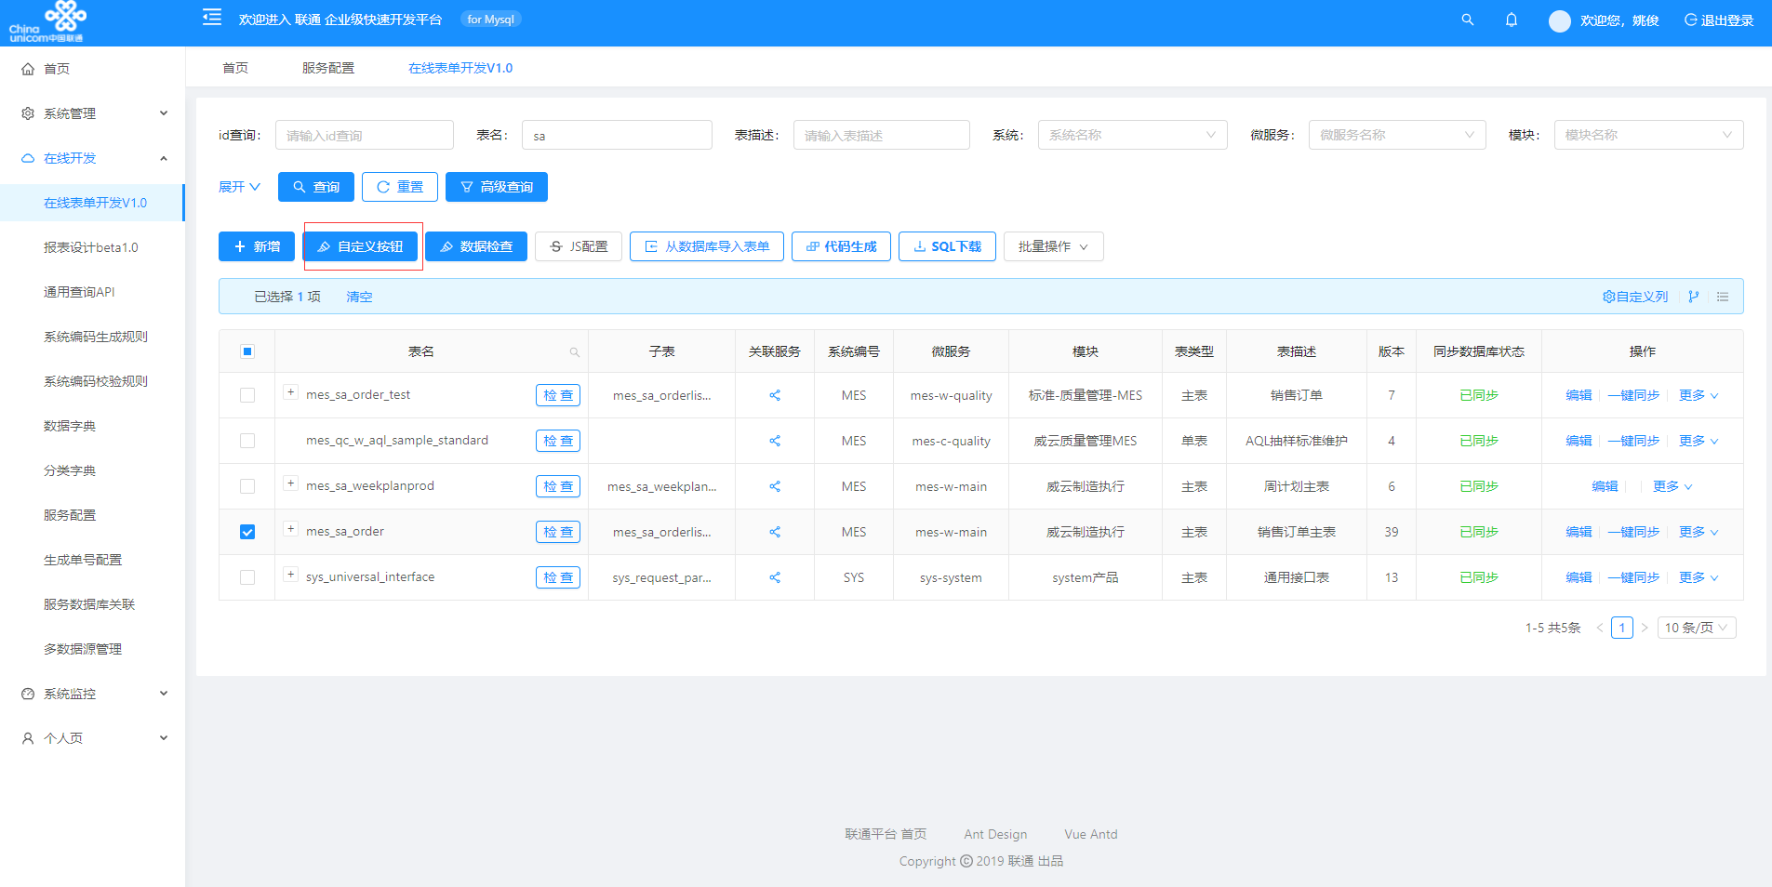Open the 批量操作 batch operations dropdown
This screenshot has width=1772, height=887.
click(1053, 246)
